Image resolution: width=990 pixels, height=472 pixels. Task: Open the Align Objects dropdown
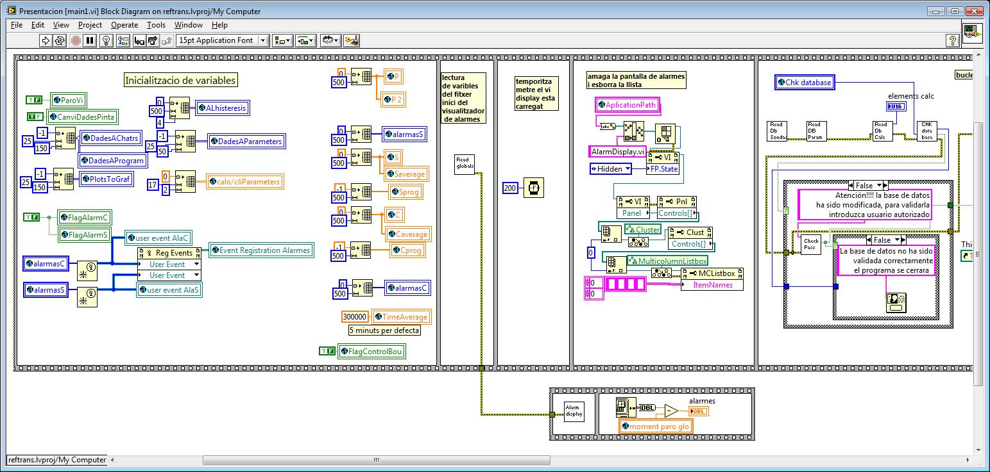[282, 40]
